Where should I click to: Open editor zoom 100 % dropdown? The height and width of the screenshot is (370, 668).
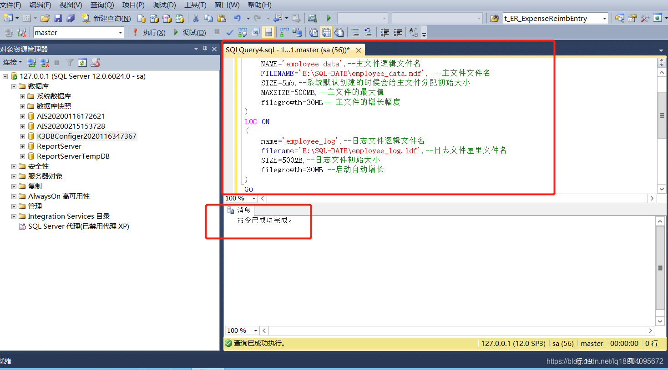point(254,198)
